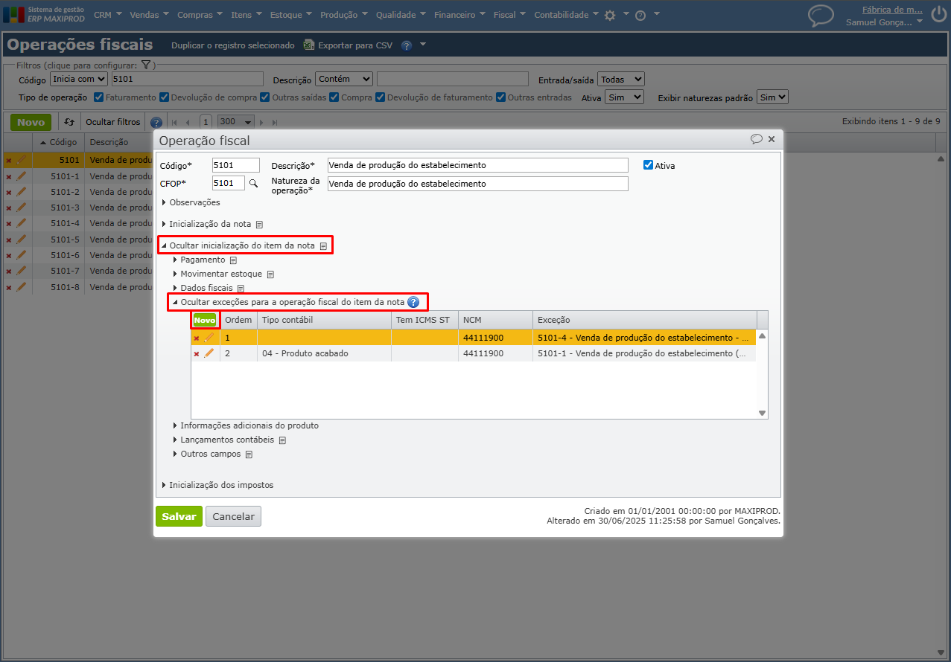Refresh the operations list
This screenshot has width=951, height=662.
tap(69, 122)
